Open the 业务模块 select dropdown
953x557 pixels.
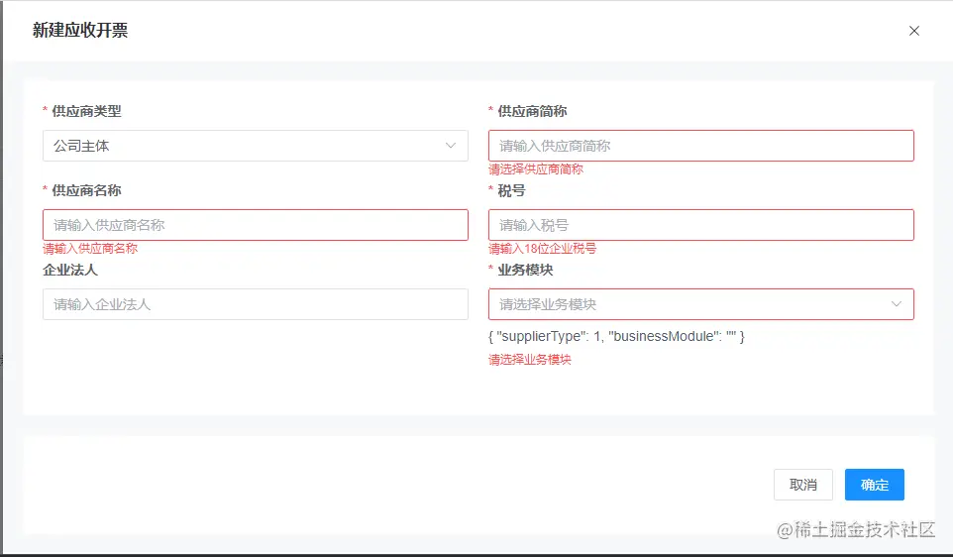tap(700, 304)
